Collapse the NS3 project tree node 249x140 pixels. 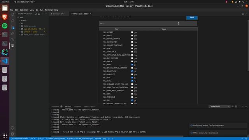(18, 17)
